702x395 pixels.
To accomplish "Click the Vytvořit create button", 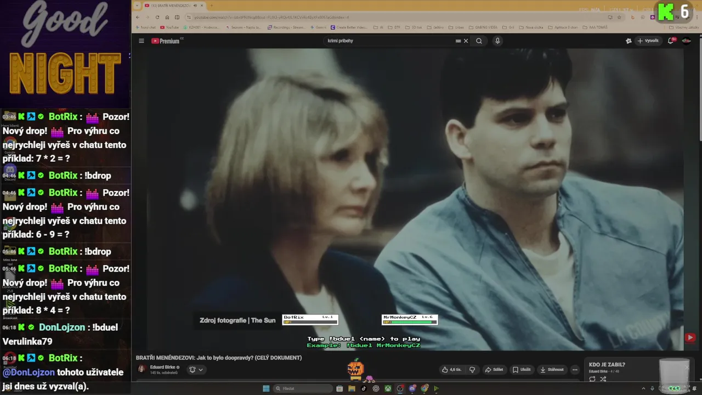I will point(648,41).
